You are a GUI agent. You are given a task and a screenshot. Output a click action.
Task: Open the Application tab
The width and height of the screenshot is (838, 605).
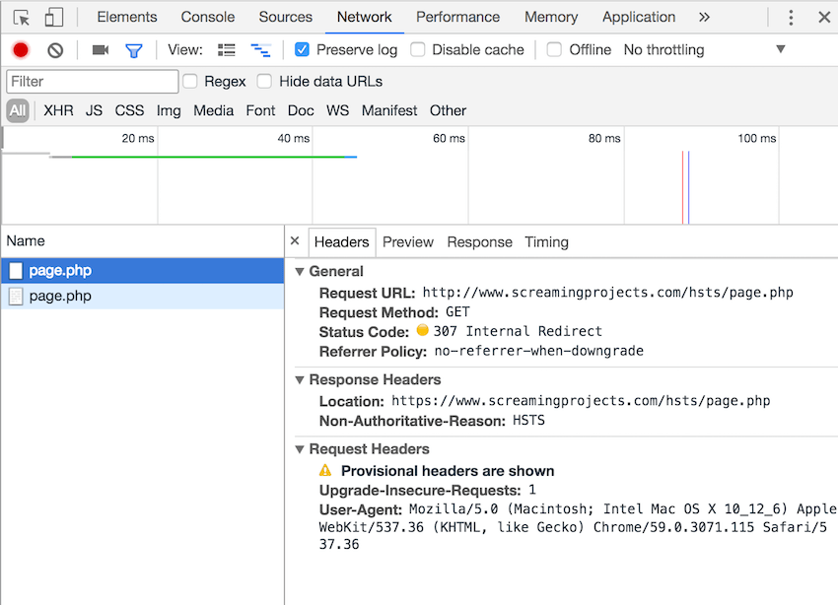[x=639, y=17]
